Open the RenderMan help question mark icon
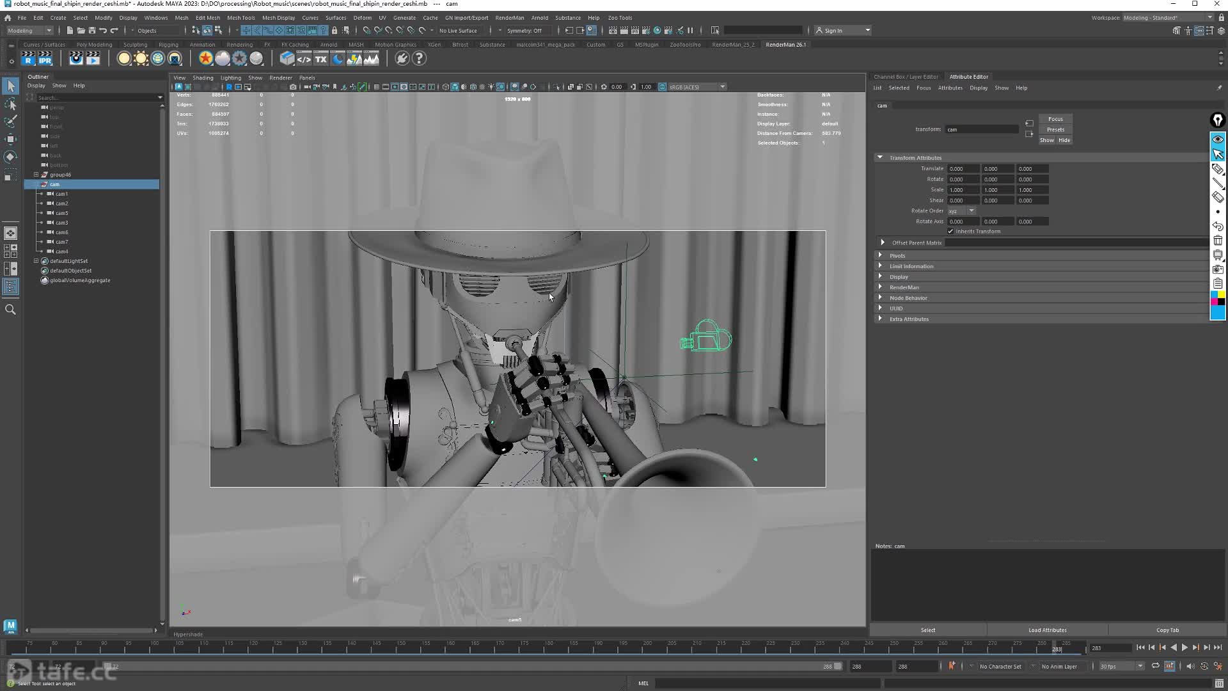1228x691 pixels. (419, 59)
